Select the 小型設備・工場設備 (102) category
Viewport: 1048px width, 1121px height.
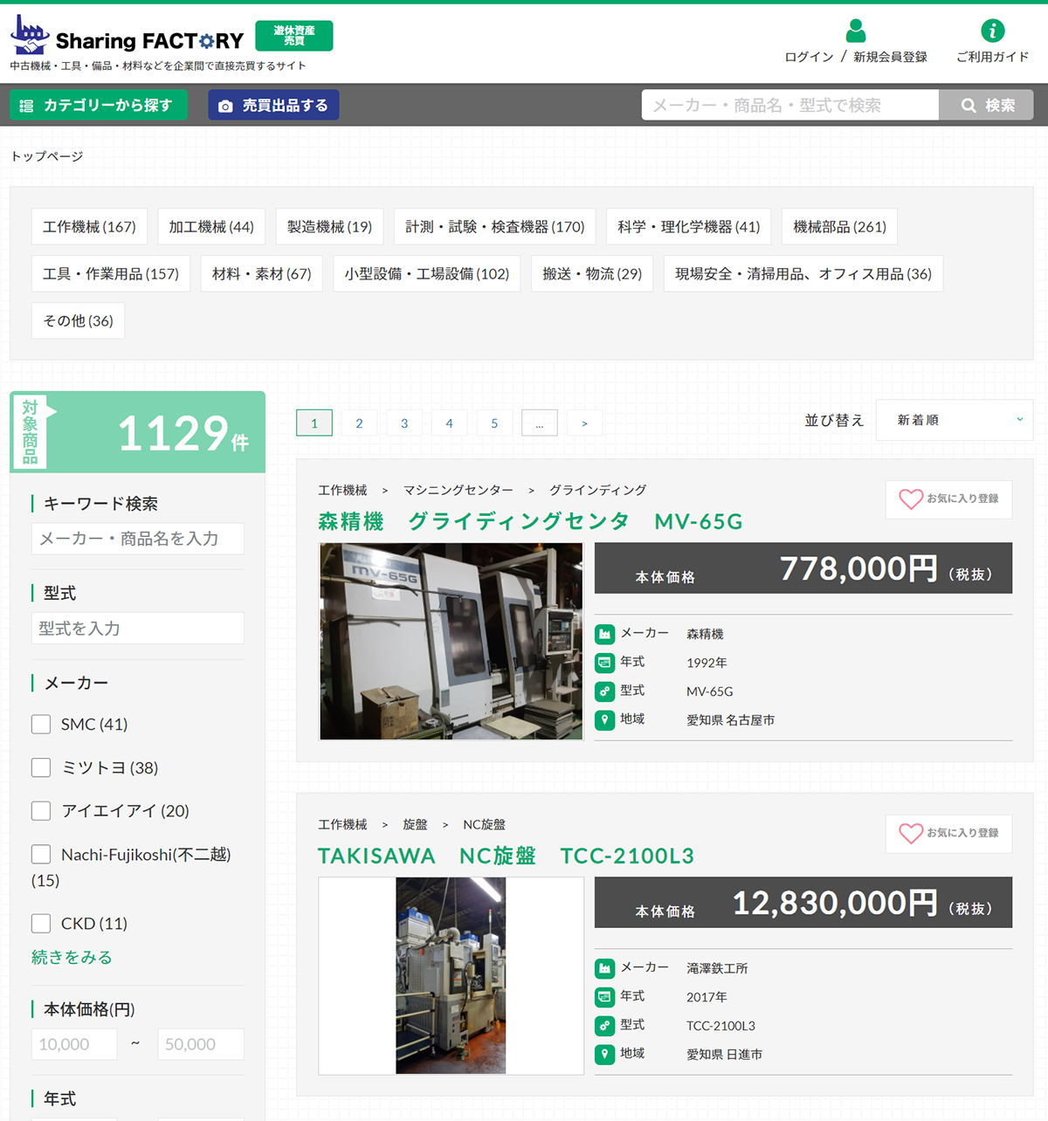coord(427,274)
